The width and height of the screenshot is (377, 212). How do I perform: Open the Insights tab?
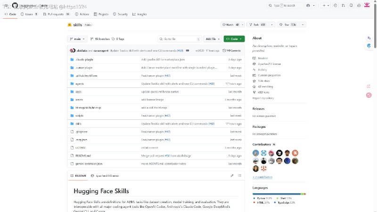point(139,14)
